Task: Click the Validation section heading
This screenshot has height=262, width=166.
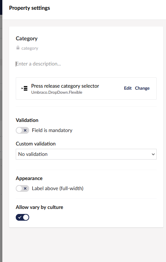Action: coord(27,120)
